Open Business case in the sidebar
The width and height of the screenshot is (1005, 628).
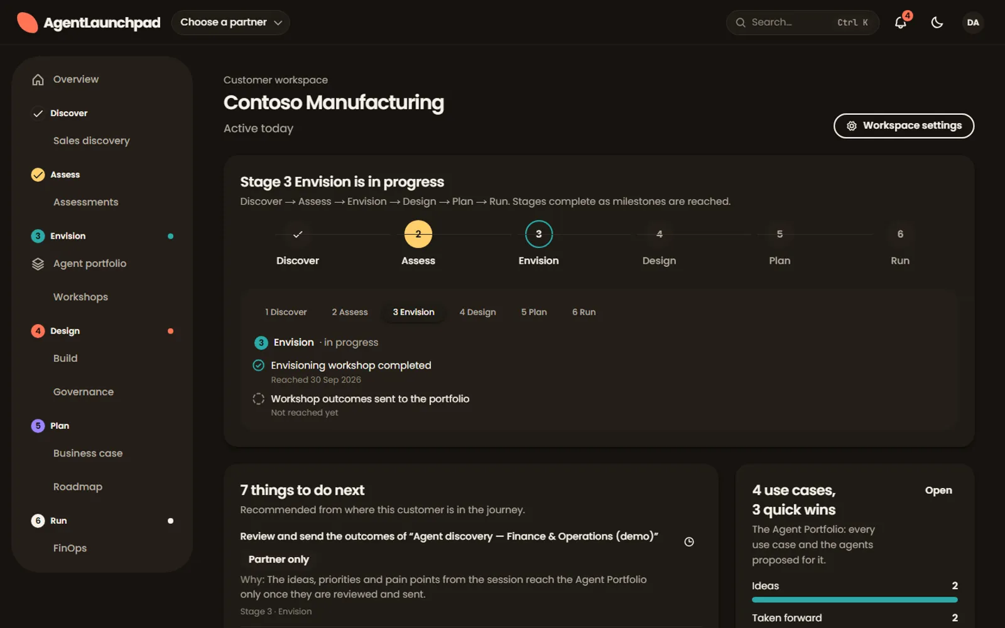tap(88, 453)
